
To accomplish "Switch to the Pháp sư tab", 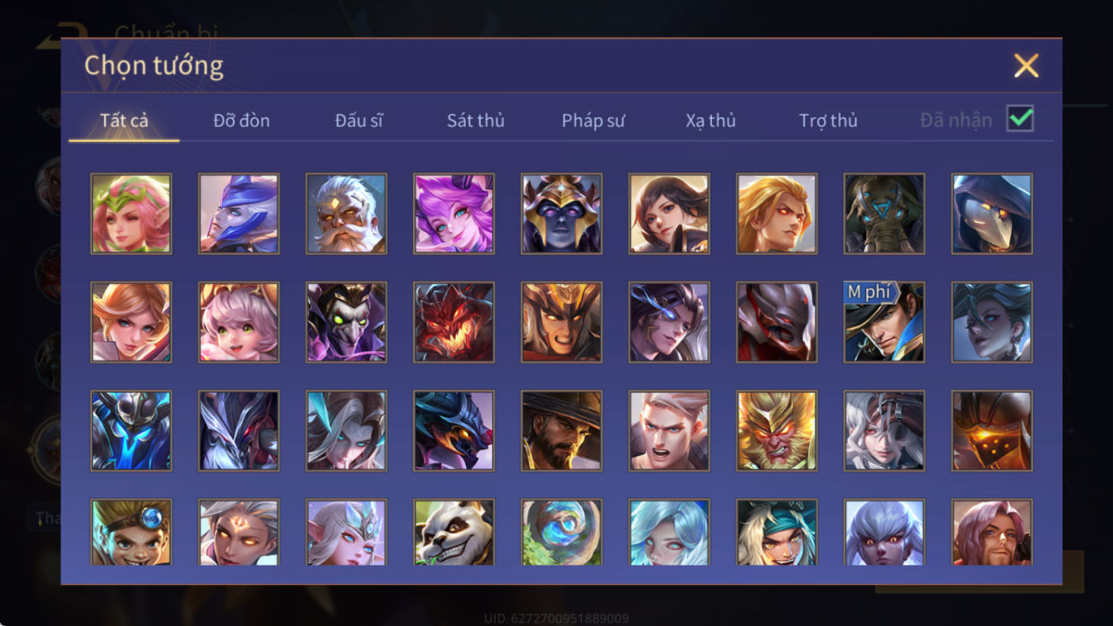I will pyautogui.click(x=593, y=120).
